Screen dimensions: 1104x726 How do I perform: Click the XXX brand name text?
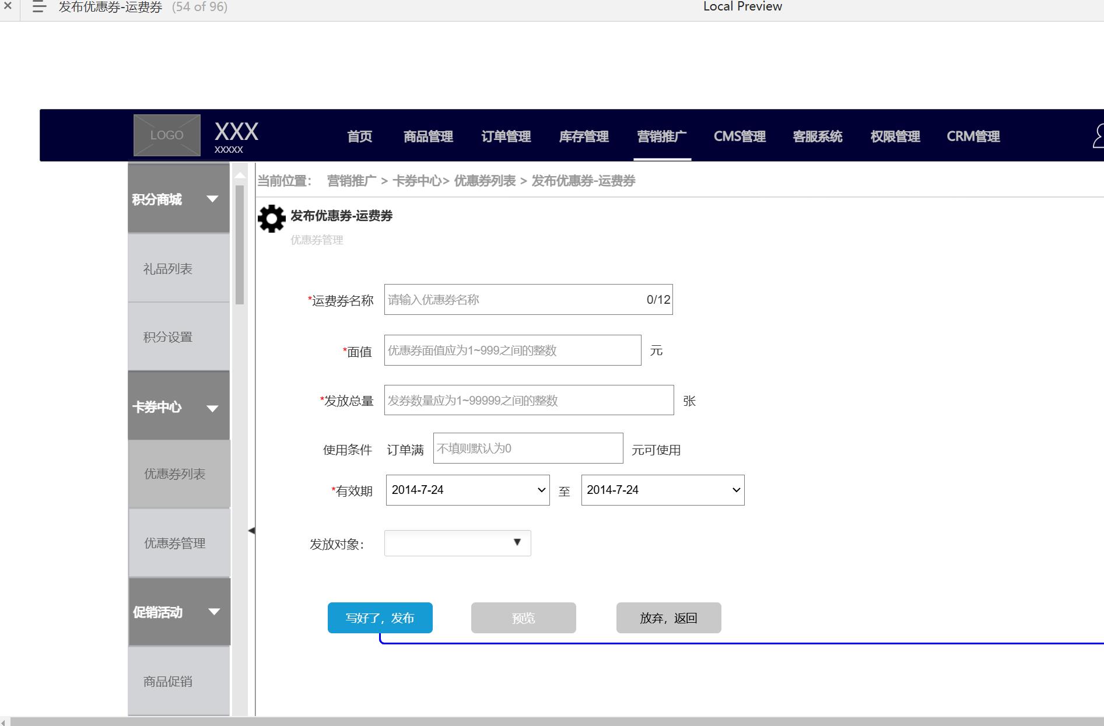pyautogui.click(x=236, y=132)
